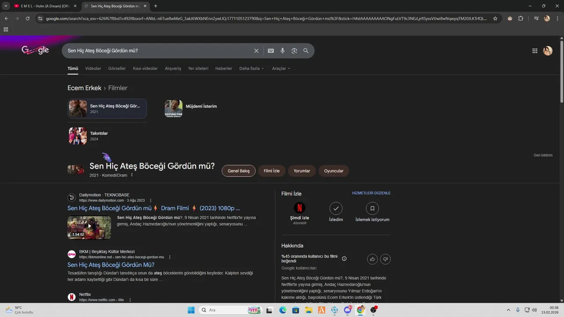Image resolution: width=564 pixels, height=317 pixels.
Task: Open Google account avatar on results page
Action: pyautogui.click(x=548, y=51)
